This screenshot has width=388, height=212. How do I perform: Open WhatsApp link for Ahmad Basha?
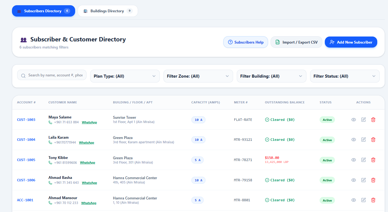coord(89,183)
